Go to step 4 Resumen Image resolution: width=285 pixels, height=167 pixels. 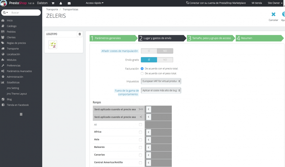[260, 38]
